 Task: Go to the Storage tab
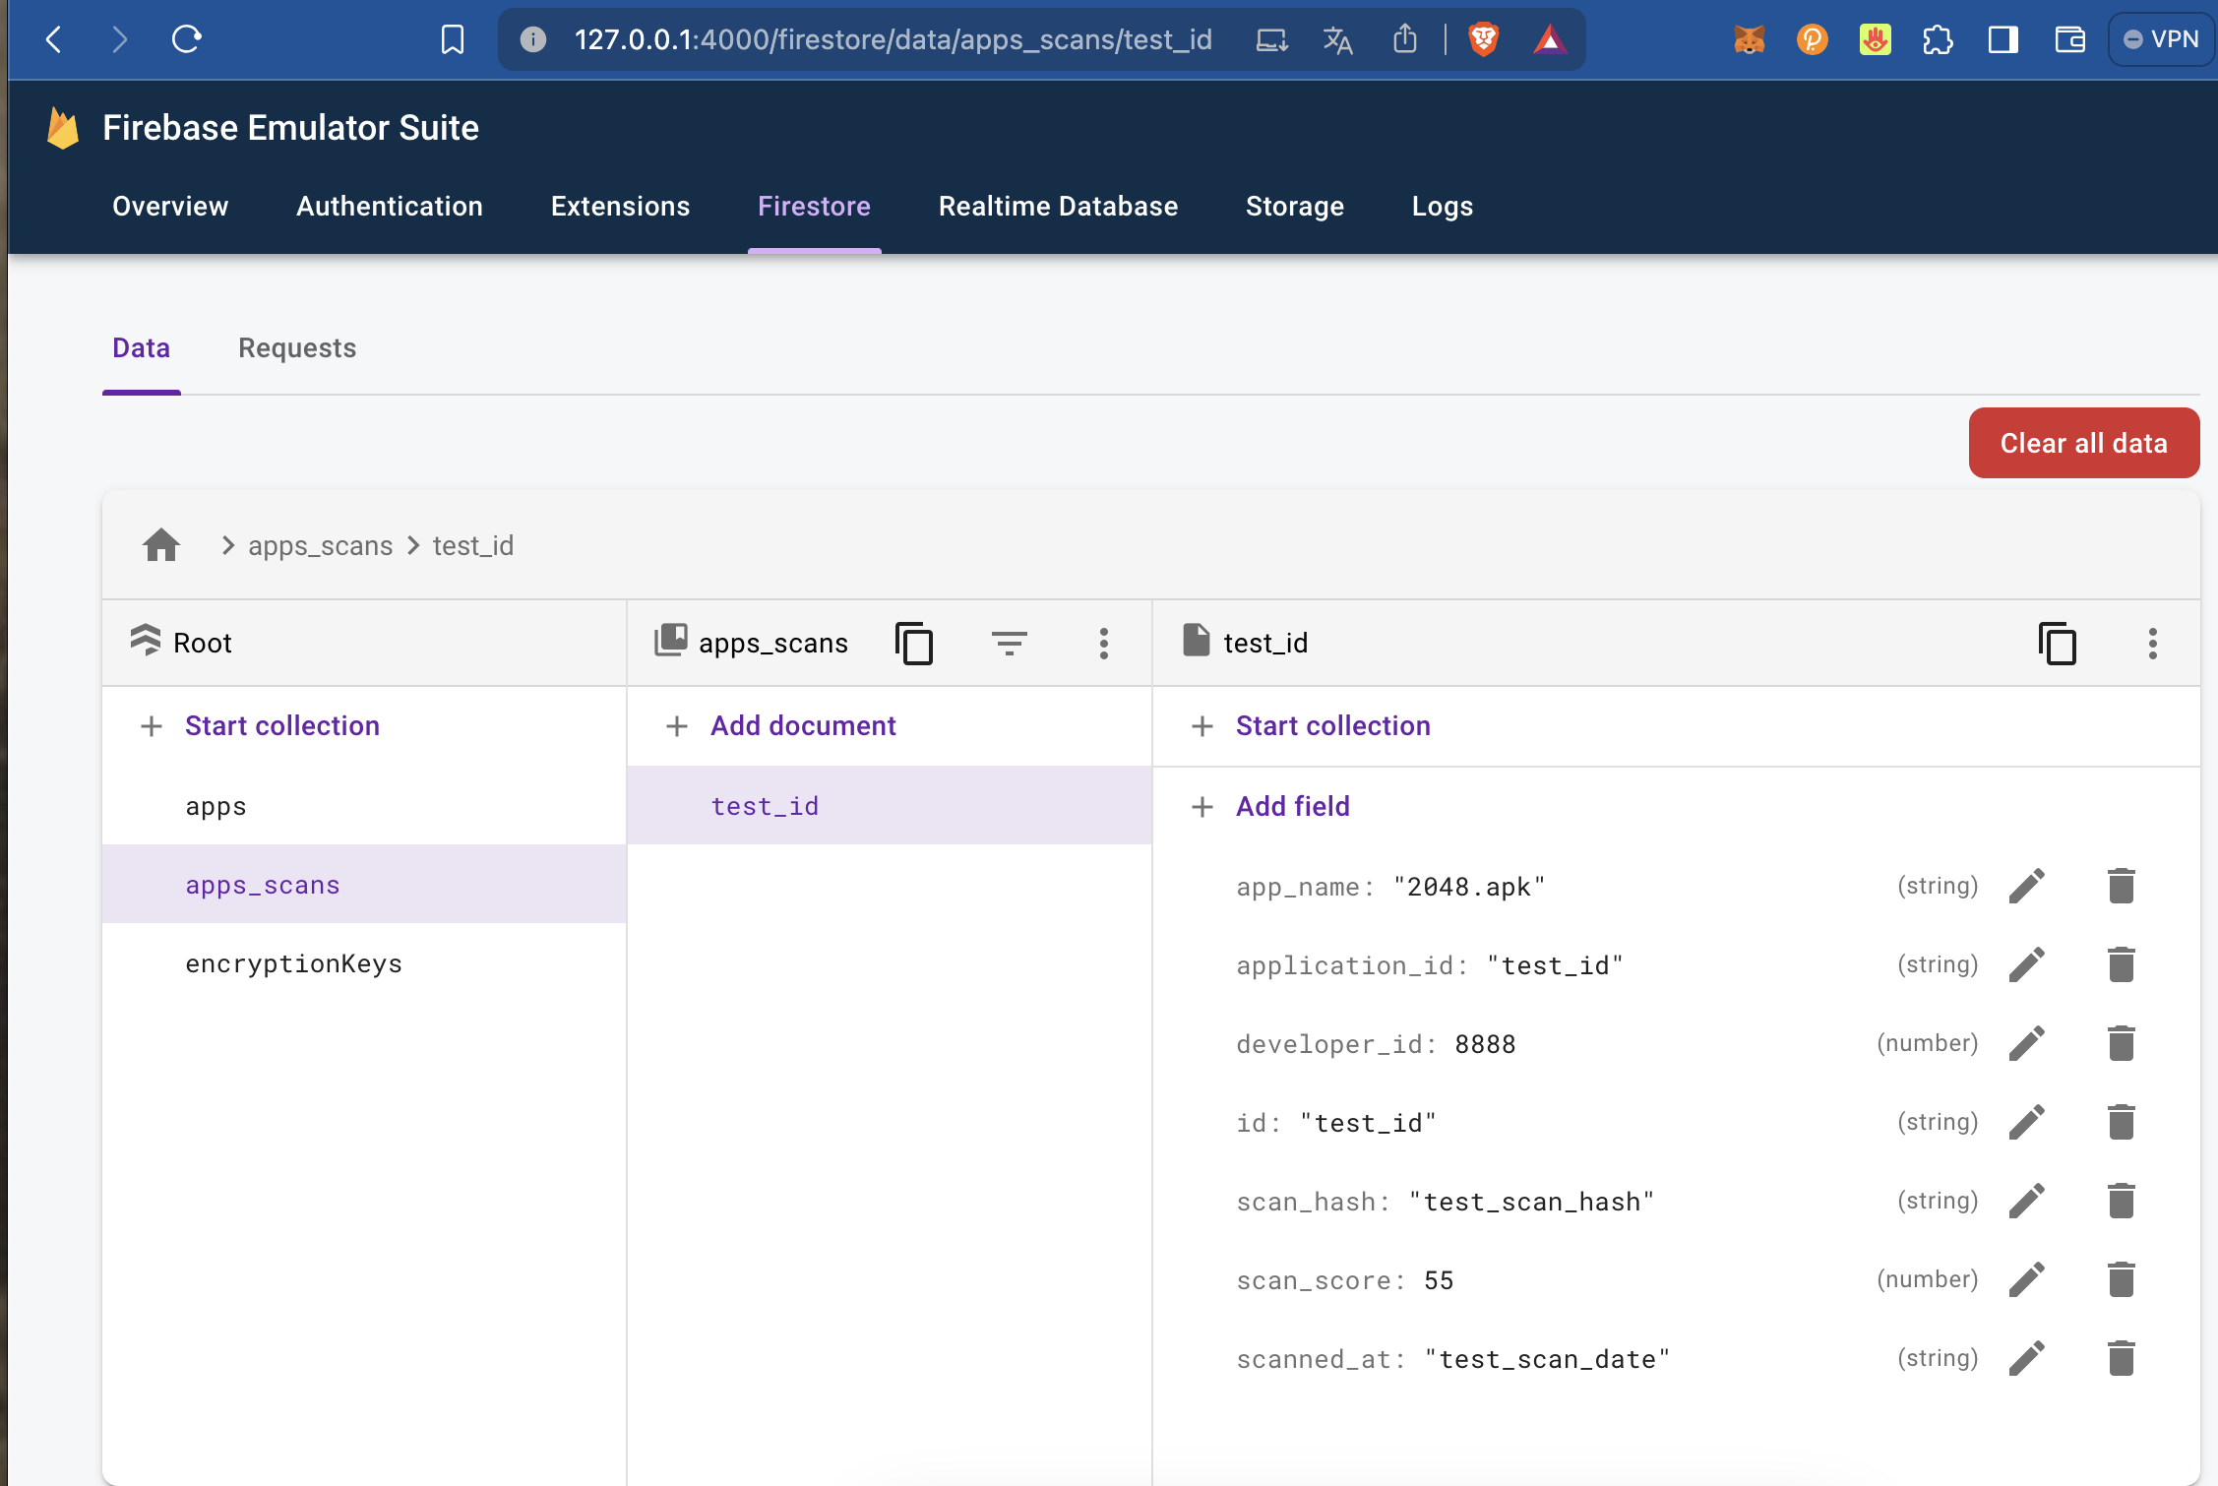point(1295,207)
